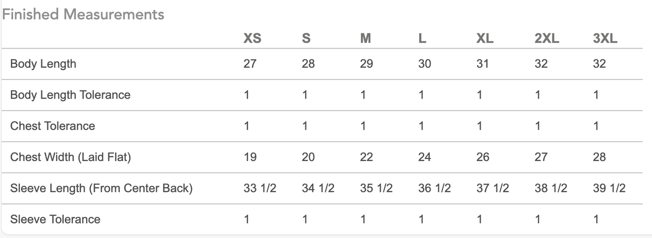Click Sleeve Length (From Center Back) label
This screenshot has height=238, width=652.
pos(102,188)
